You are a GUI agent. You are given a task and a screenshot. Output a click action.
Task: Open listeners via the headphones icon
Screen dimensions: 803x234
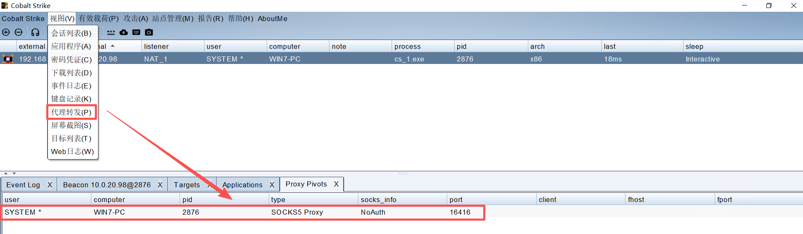pos(35,32)
